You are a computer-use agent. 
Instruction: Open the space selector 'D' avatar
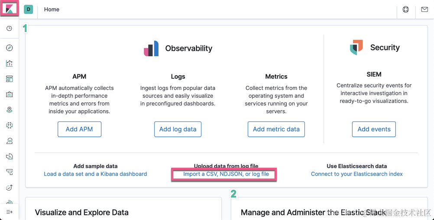[x=28, y=9]
